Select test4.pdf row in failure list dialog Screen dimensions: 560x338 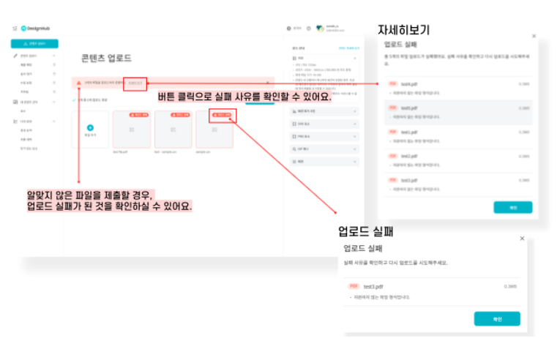458,89
